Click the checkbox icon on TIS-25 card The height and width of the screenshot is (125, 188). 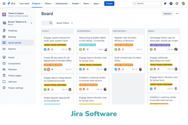point(45,49)
